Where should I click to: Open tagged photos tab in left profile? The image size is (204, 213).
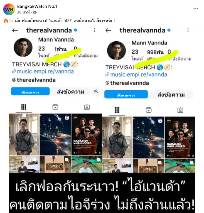click(87, 107)
